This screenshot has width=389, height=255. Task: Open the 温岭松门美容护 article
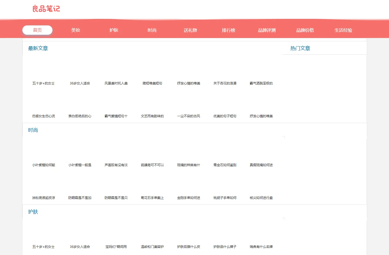(x=152, y=247)
